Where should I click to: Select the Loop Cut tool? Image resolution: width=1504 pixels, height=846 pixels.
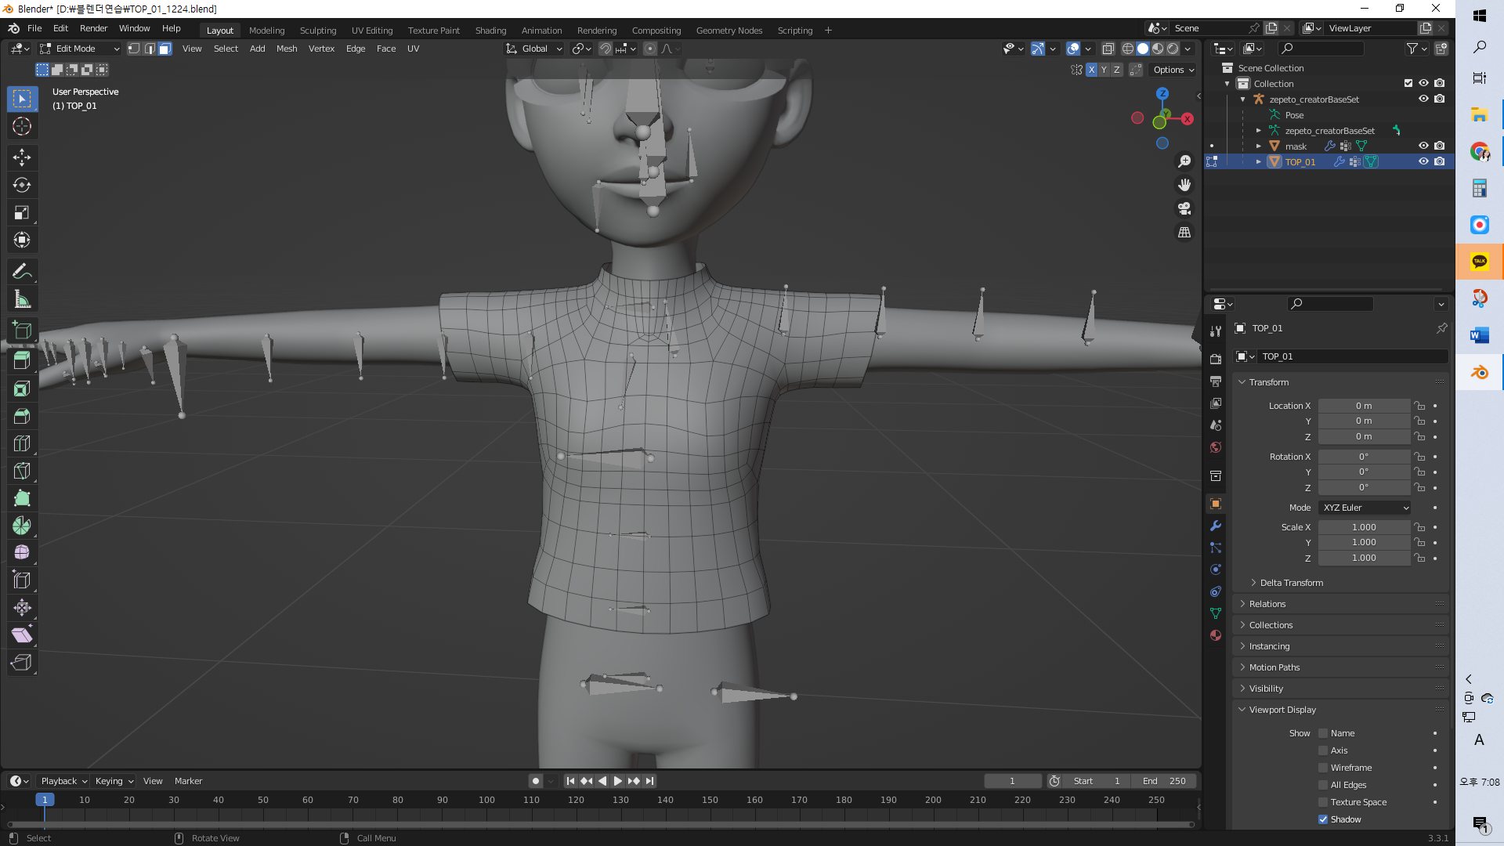pyautogui.click(x=22, y=443)
